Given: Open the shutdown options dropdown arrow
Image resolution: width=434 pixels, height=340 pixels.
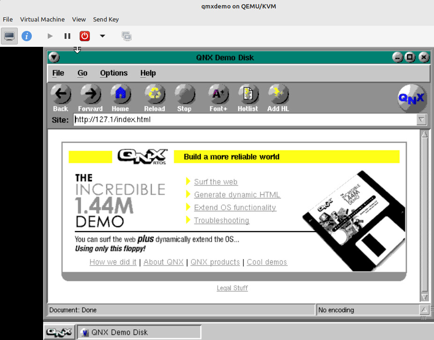Looking at the screenshot, I should click(103, 36).
